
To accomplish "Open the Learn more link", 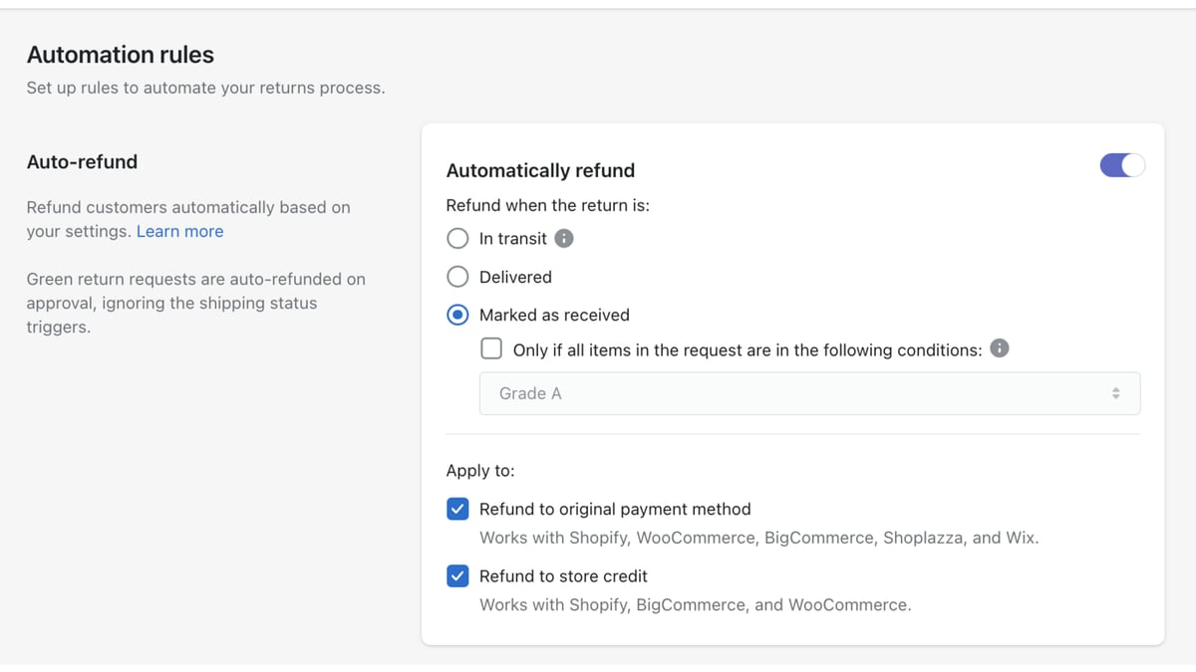I will (x=179, y=231).
